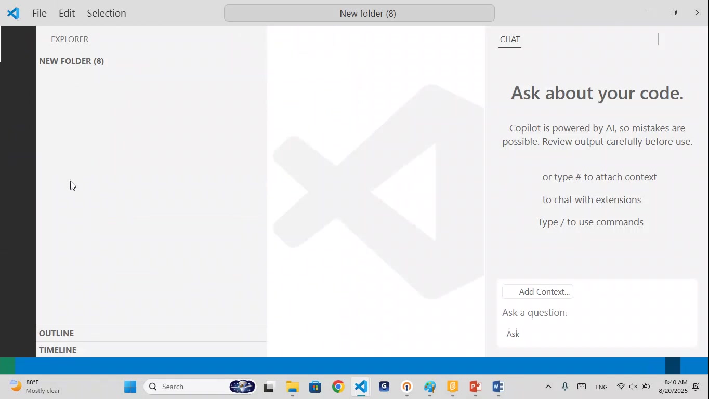
Task: Close the VS Code window
Action: (698, 12)
